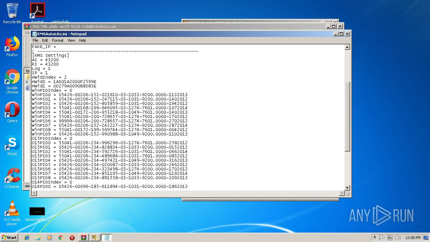Click the WinRAR window title icon
The image size is (430, 242).
coord(27,27)
